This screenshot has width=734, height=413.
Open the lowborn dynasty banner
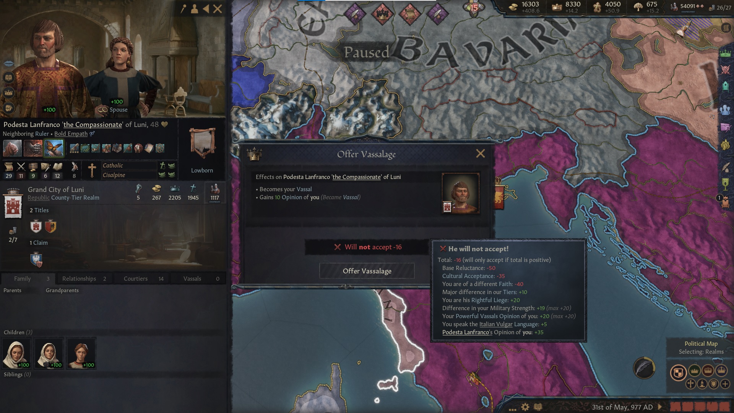pos(202,143)
